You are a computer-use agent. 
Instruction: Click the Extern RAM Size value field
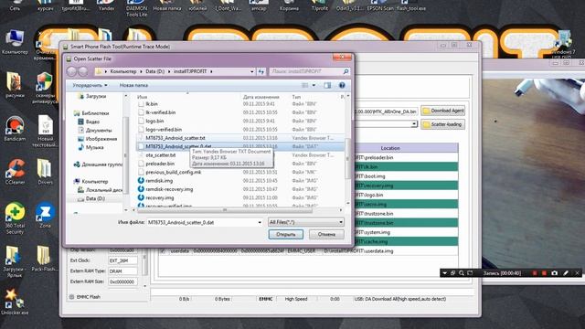click(x=122, y=282)
